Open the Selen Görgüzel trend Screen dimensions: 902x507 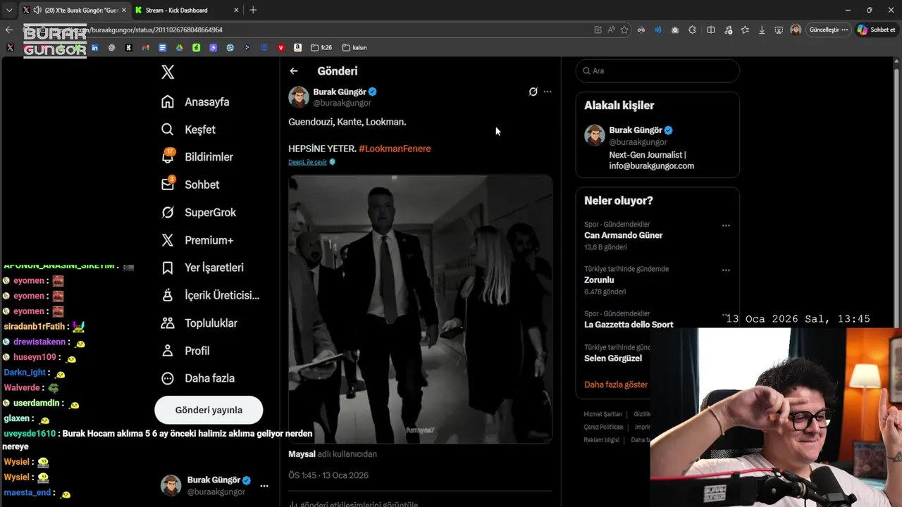[x=613, y=358]
